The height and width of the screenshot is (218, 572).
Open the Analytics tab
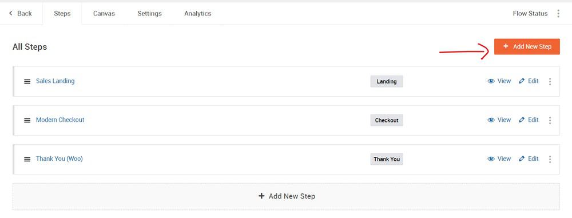(x=198, y=14)
